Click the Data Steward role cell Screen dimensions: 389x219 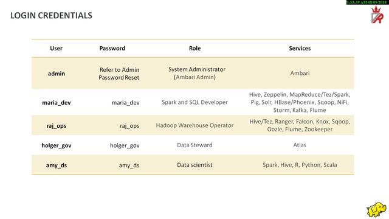[x=194, y=145]
